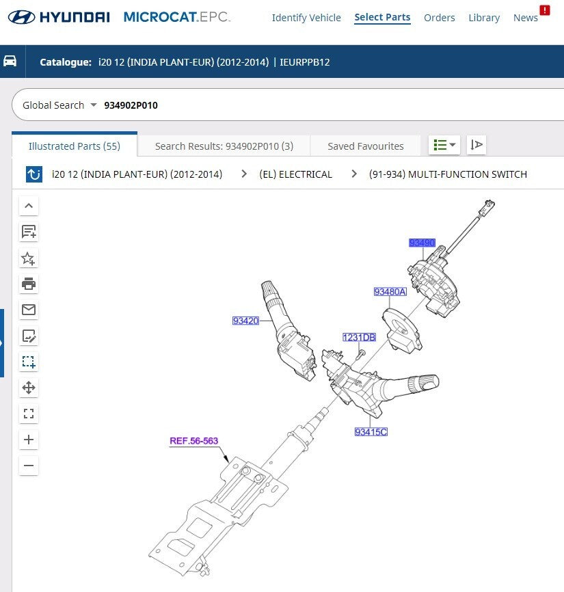The height and width of the screenshot is (592, 564).
Task: Click the i20 12 (INDIA PLANT-EUR) breadcrumb
Action: pos(137,174)
